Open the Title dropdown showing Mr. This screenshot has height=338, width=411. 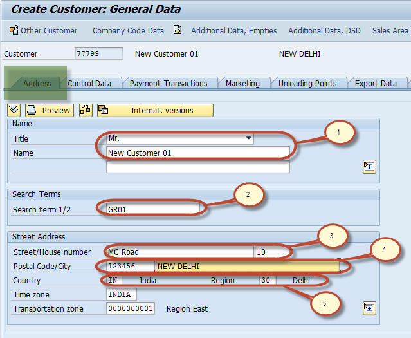pos(249,138)
